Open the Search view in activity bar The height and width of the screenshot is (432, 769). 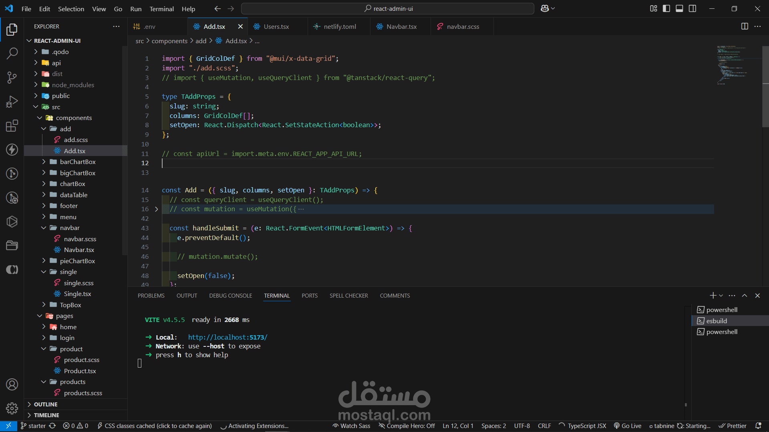tap(12, 53)
